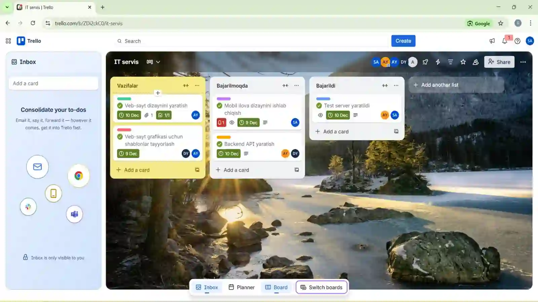Switch to the Planner tab
Viewport: 538px width, 302px height.
click(241, 287)
